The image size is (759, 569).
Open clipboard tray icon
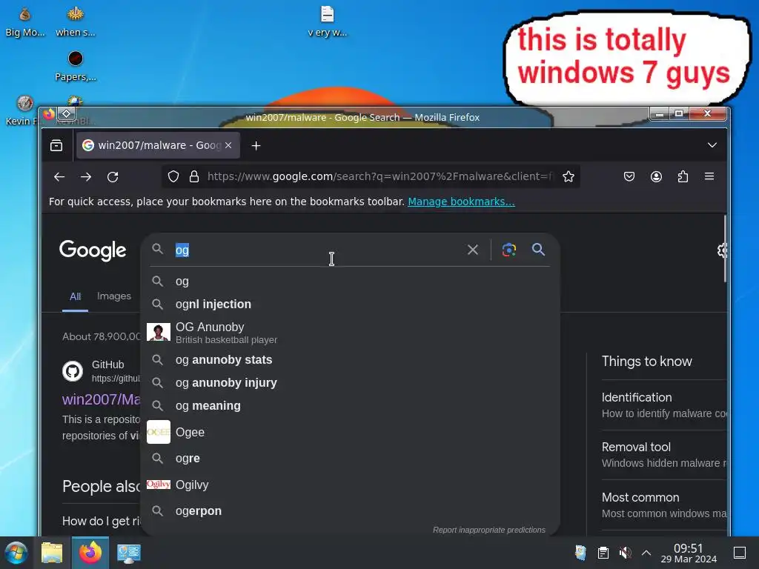point(603,553)
